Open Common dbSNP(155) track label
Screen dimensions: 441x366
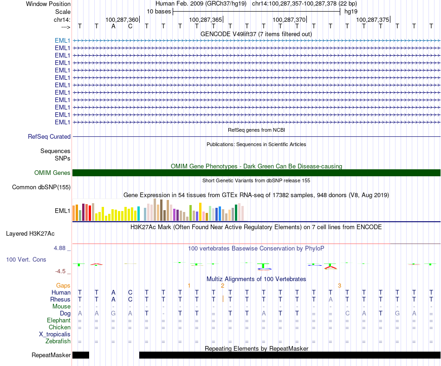(41, 187)
